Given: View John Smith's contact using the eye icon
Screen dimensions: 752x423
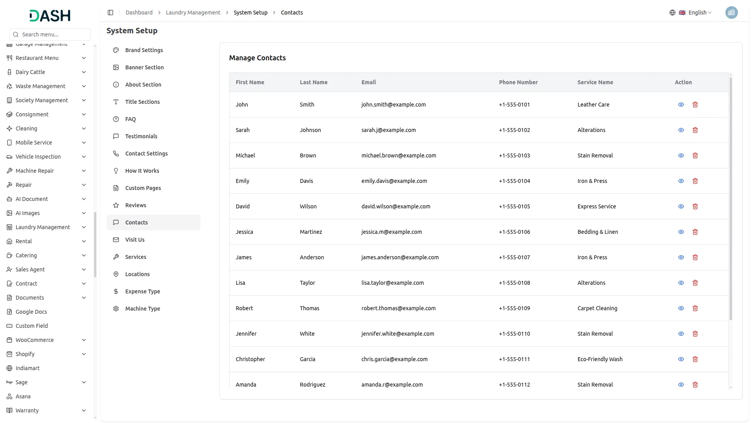Looking at the screenshot, I should 681,105.
